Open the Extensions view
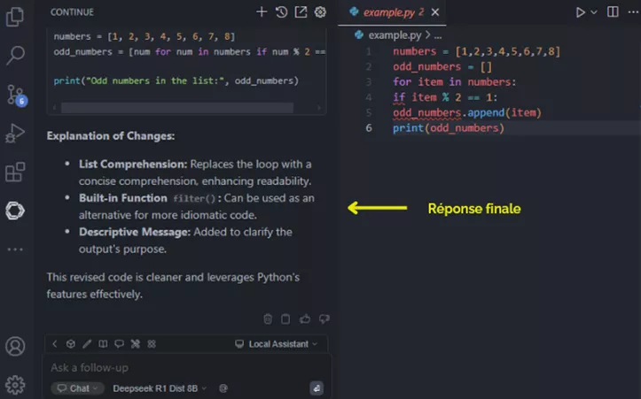 [15, 173]
